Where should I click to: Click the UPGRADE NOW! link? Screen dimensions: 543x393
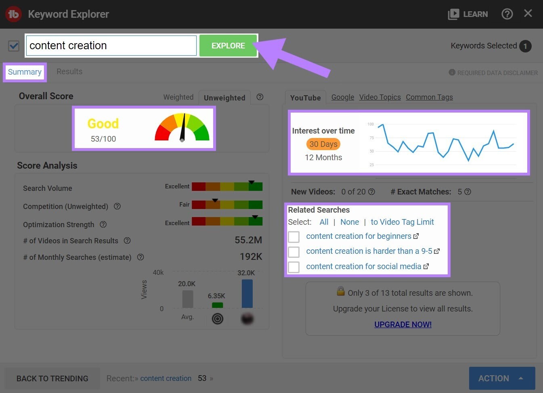coord(403,324)
